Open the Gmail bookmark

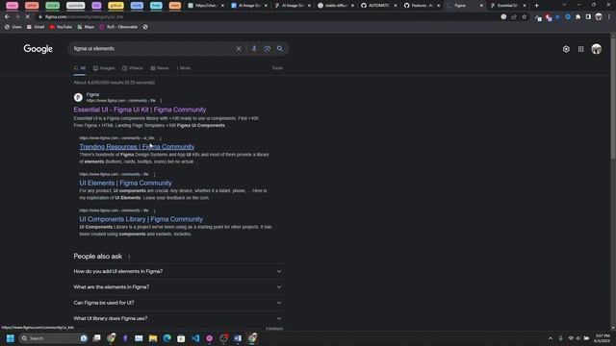pos(36,27)
